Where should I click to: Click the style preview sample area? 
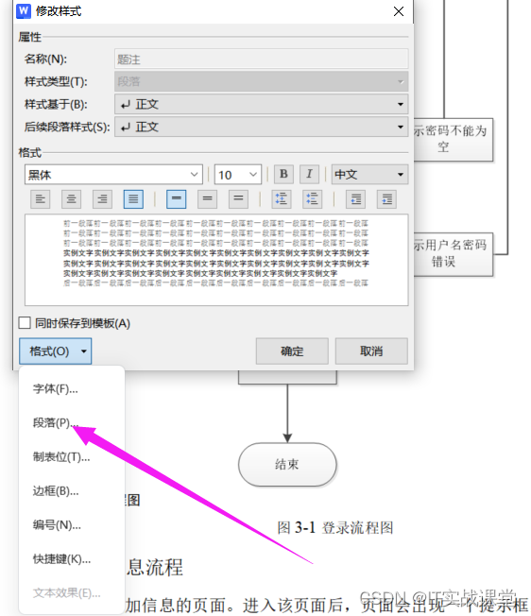216,260
